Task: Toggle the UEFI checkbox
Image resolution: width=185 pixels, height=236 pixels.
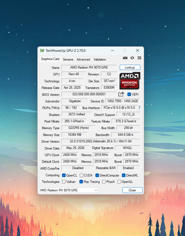Action: [x=129, y=94]
